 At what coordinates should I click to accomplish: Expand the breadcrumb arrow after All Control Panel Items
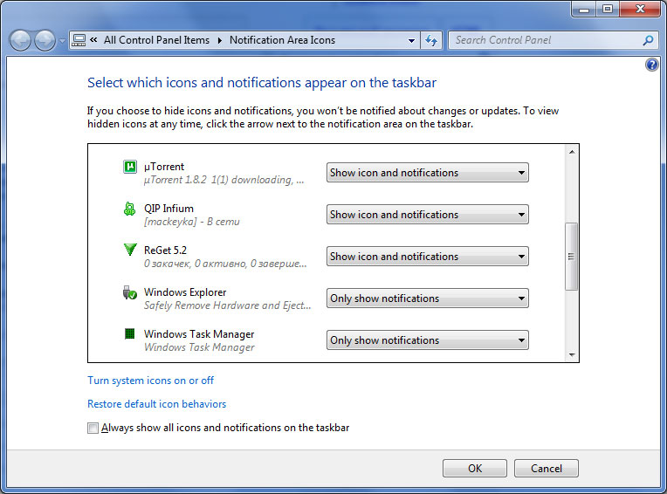219,40
